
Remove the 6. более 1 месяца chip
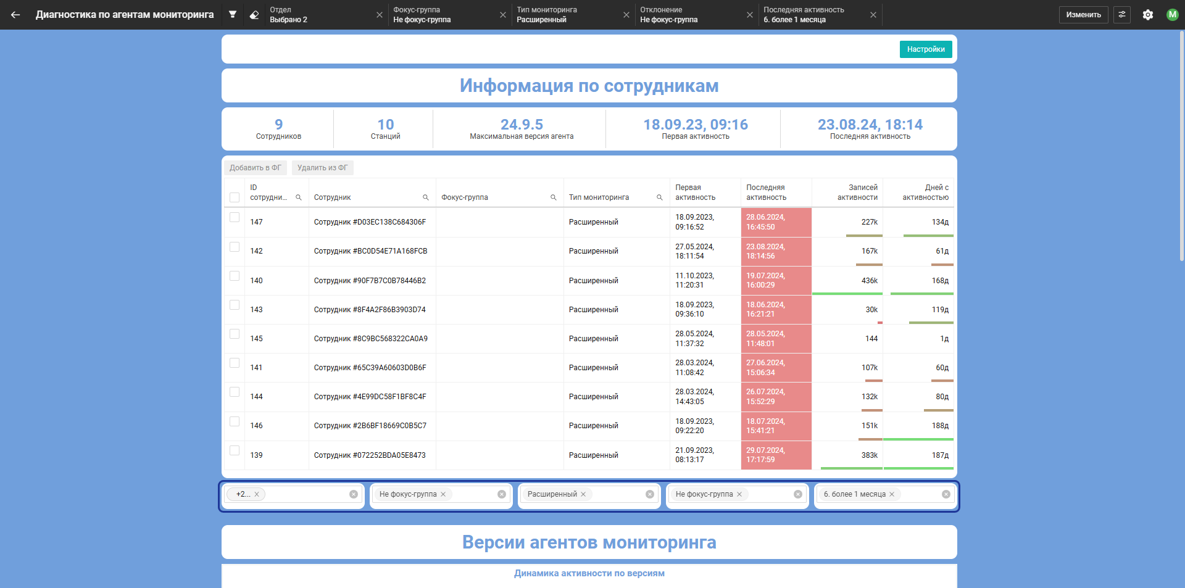pyautogui.click(x=892, y=494)
